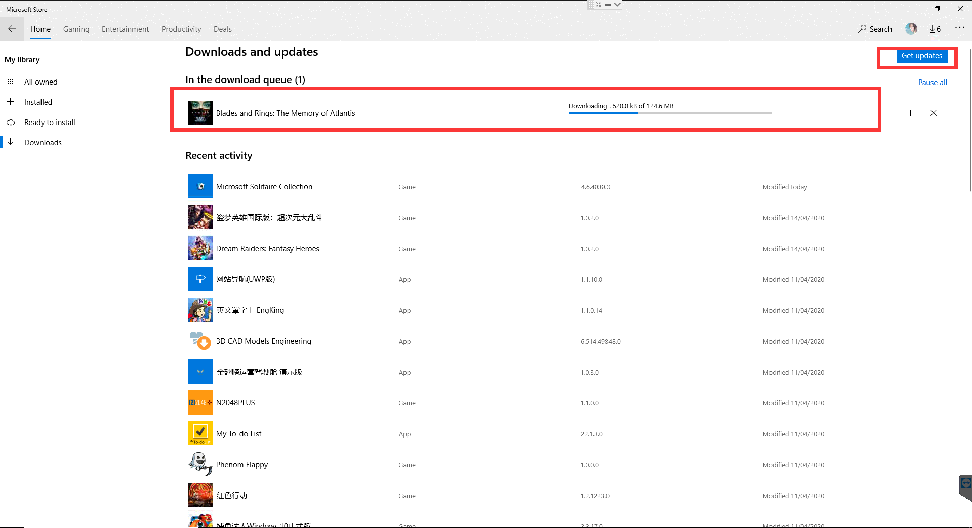
Task: Open the downloads indicator showing 6
Action: tap(935, 29)
